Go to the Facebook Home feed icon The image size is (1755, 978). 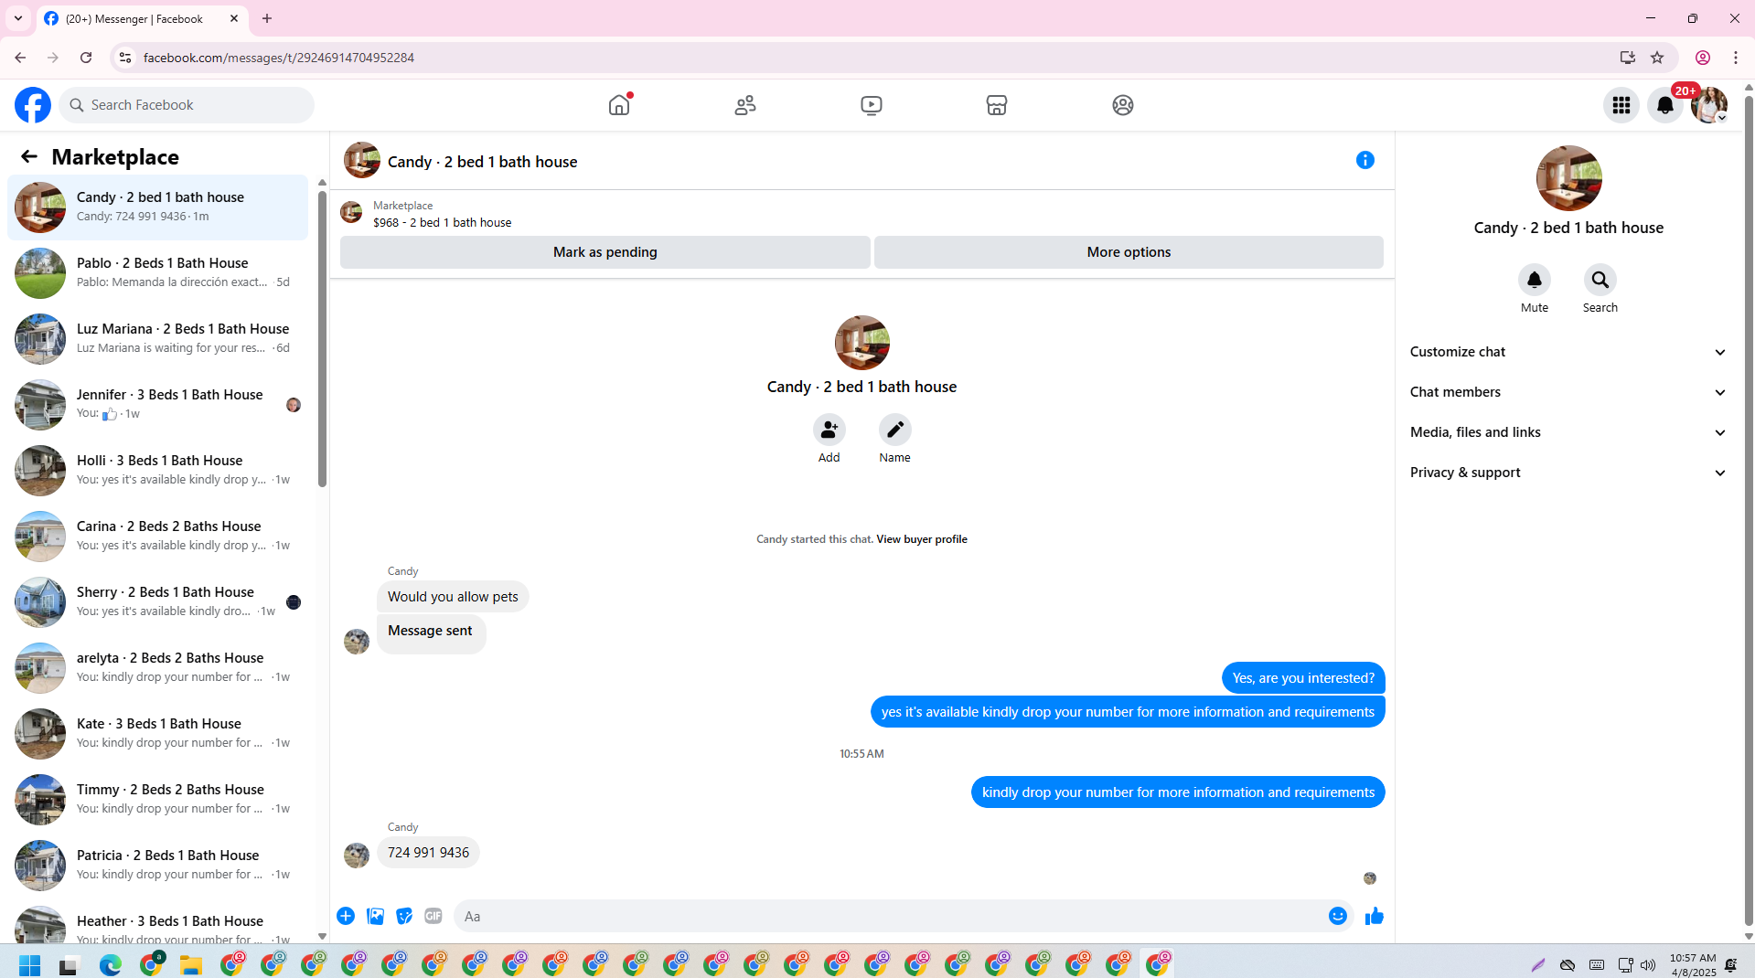(x=619, y=105)
